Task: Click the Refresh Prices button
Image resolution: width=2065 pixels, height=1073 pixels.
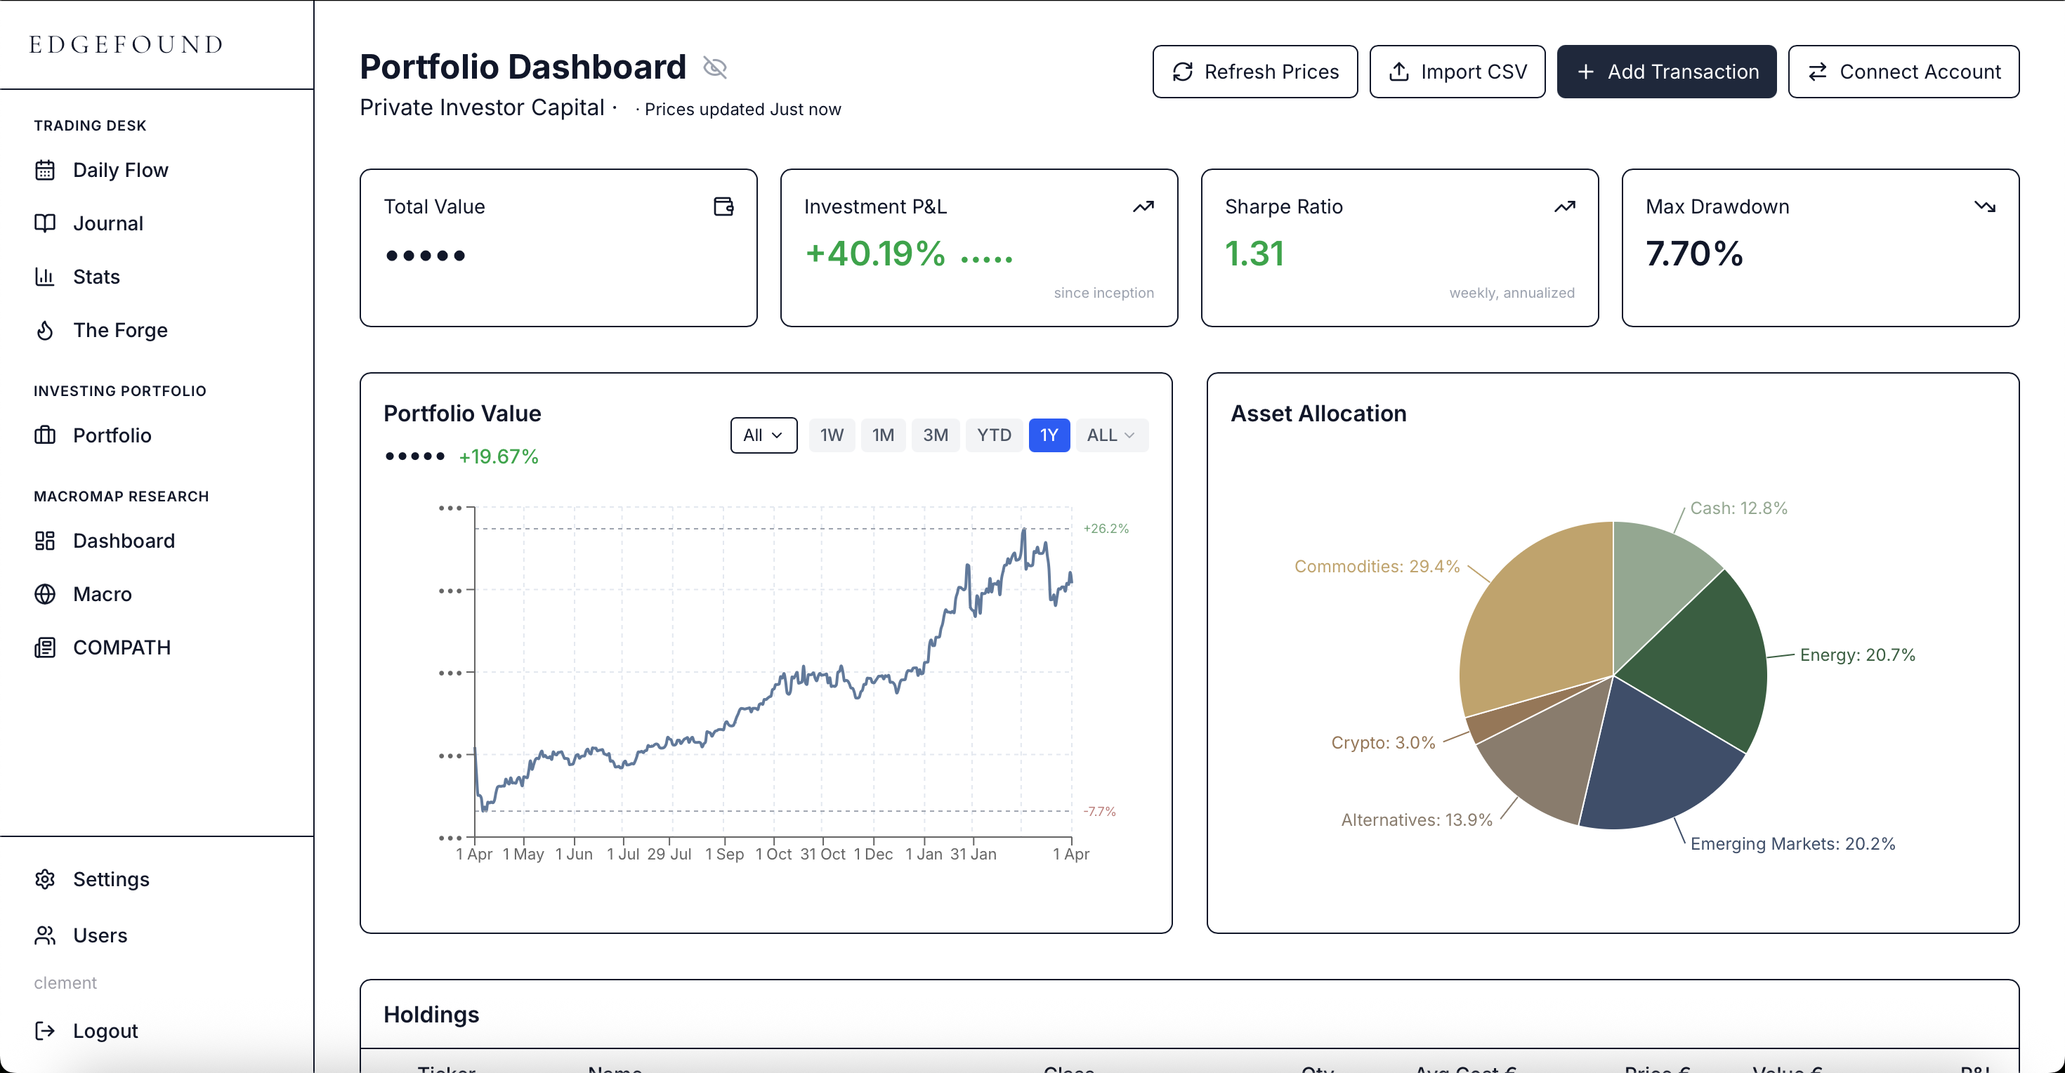Action: (x=1254, y=72)
